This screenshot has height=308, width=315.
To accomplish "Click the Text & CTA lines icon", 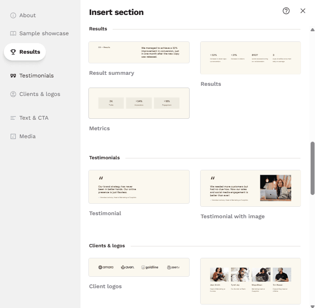I will pyautogui.click(x=13, y=118).
